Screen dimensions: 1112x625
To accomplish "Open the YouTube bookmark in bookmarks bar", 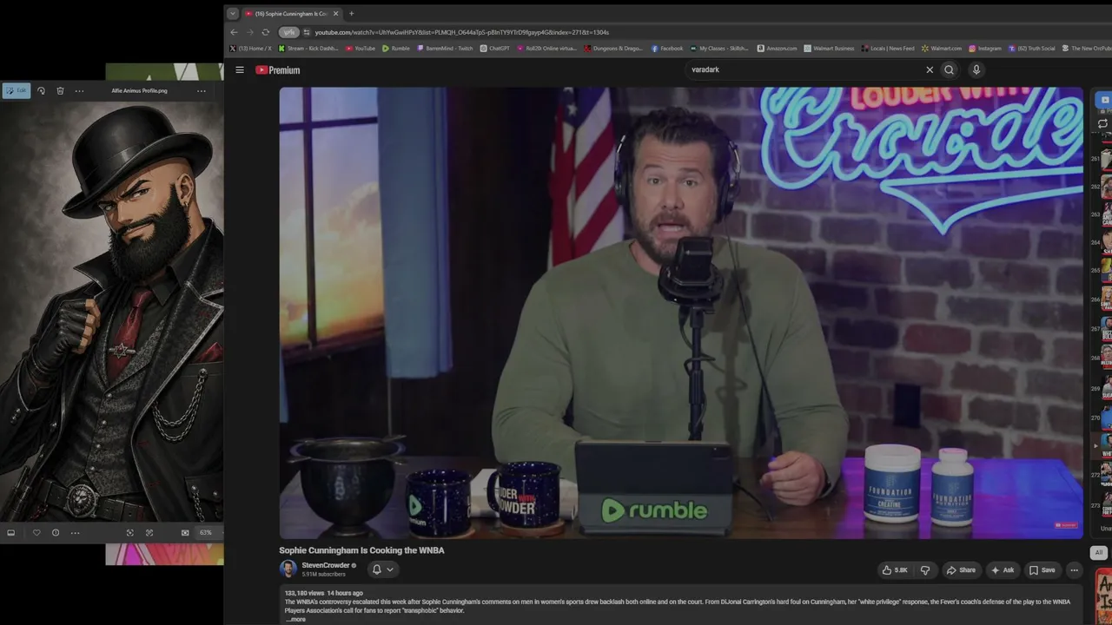I will [361, 49].
